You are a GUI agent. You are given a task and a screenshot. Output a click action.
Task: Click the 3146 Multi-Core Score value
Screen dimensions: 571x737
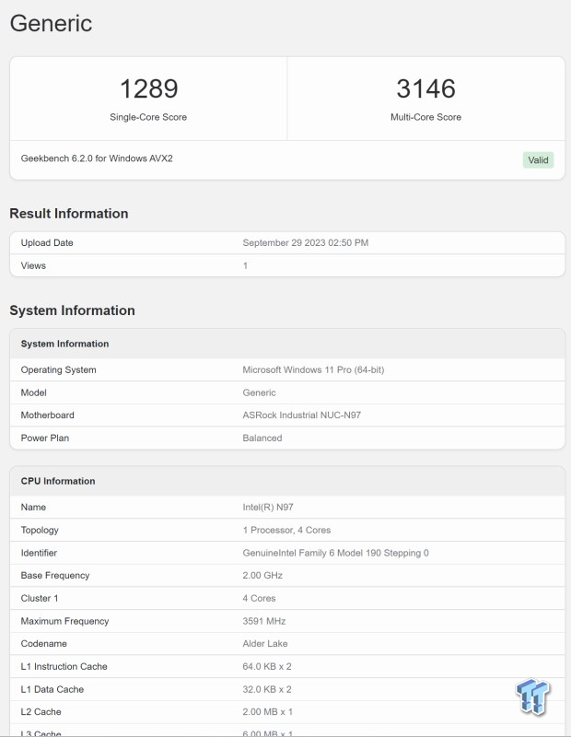(425, 89)
